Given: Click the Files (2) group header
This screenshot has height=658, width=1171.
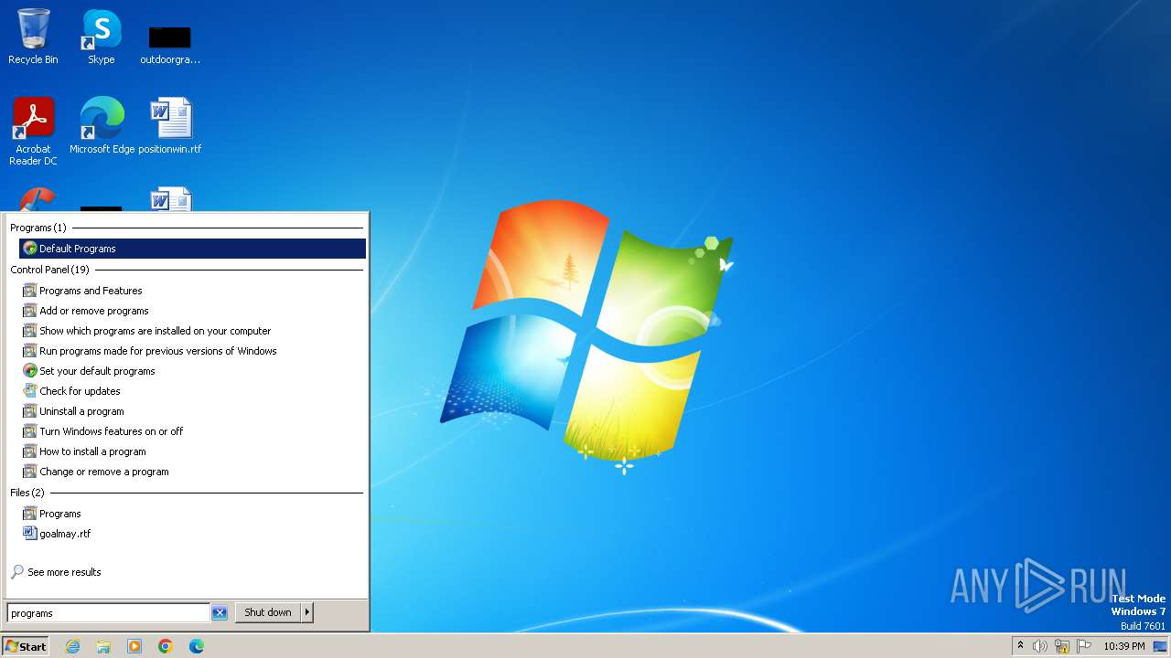Looking at the screenshot, I should point(27,493).
